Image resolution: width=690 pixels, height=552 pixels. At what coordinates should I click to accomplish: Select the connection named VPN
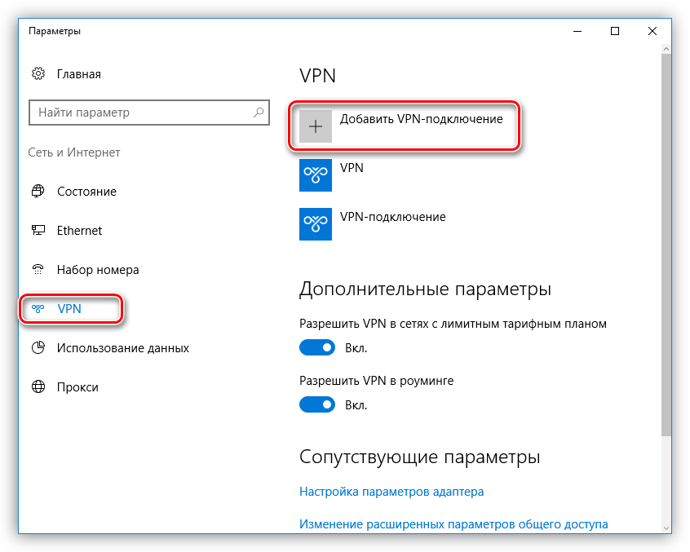point(352,168)
